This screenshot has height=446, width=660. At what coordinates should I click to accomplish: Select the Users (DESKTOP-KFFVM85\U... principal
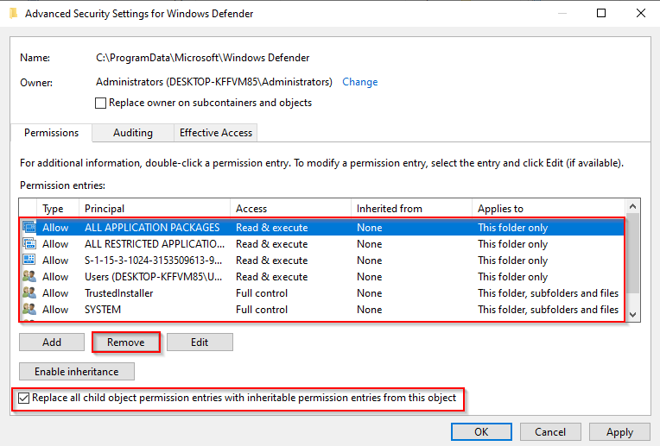153,277
